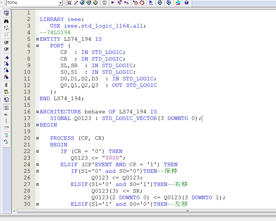
Task: Click the play with red stopwatch icon
Action: (135, 3)
